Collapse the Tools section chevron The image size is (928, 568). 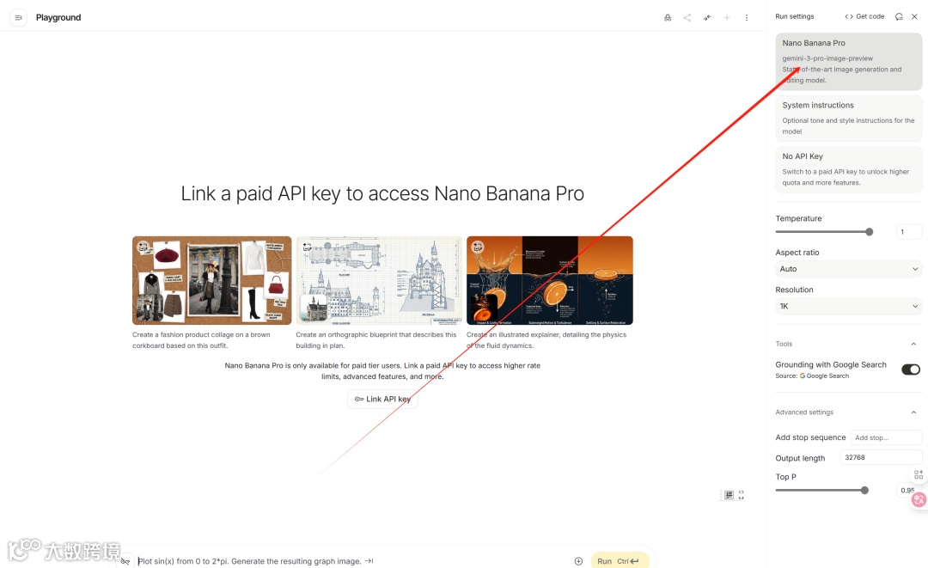(913, 344)
